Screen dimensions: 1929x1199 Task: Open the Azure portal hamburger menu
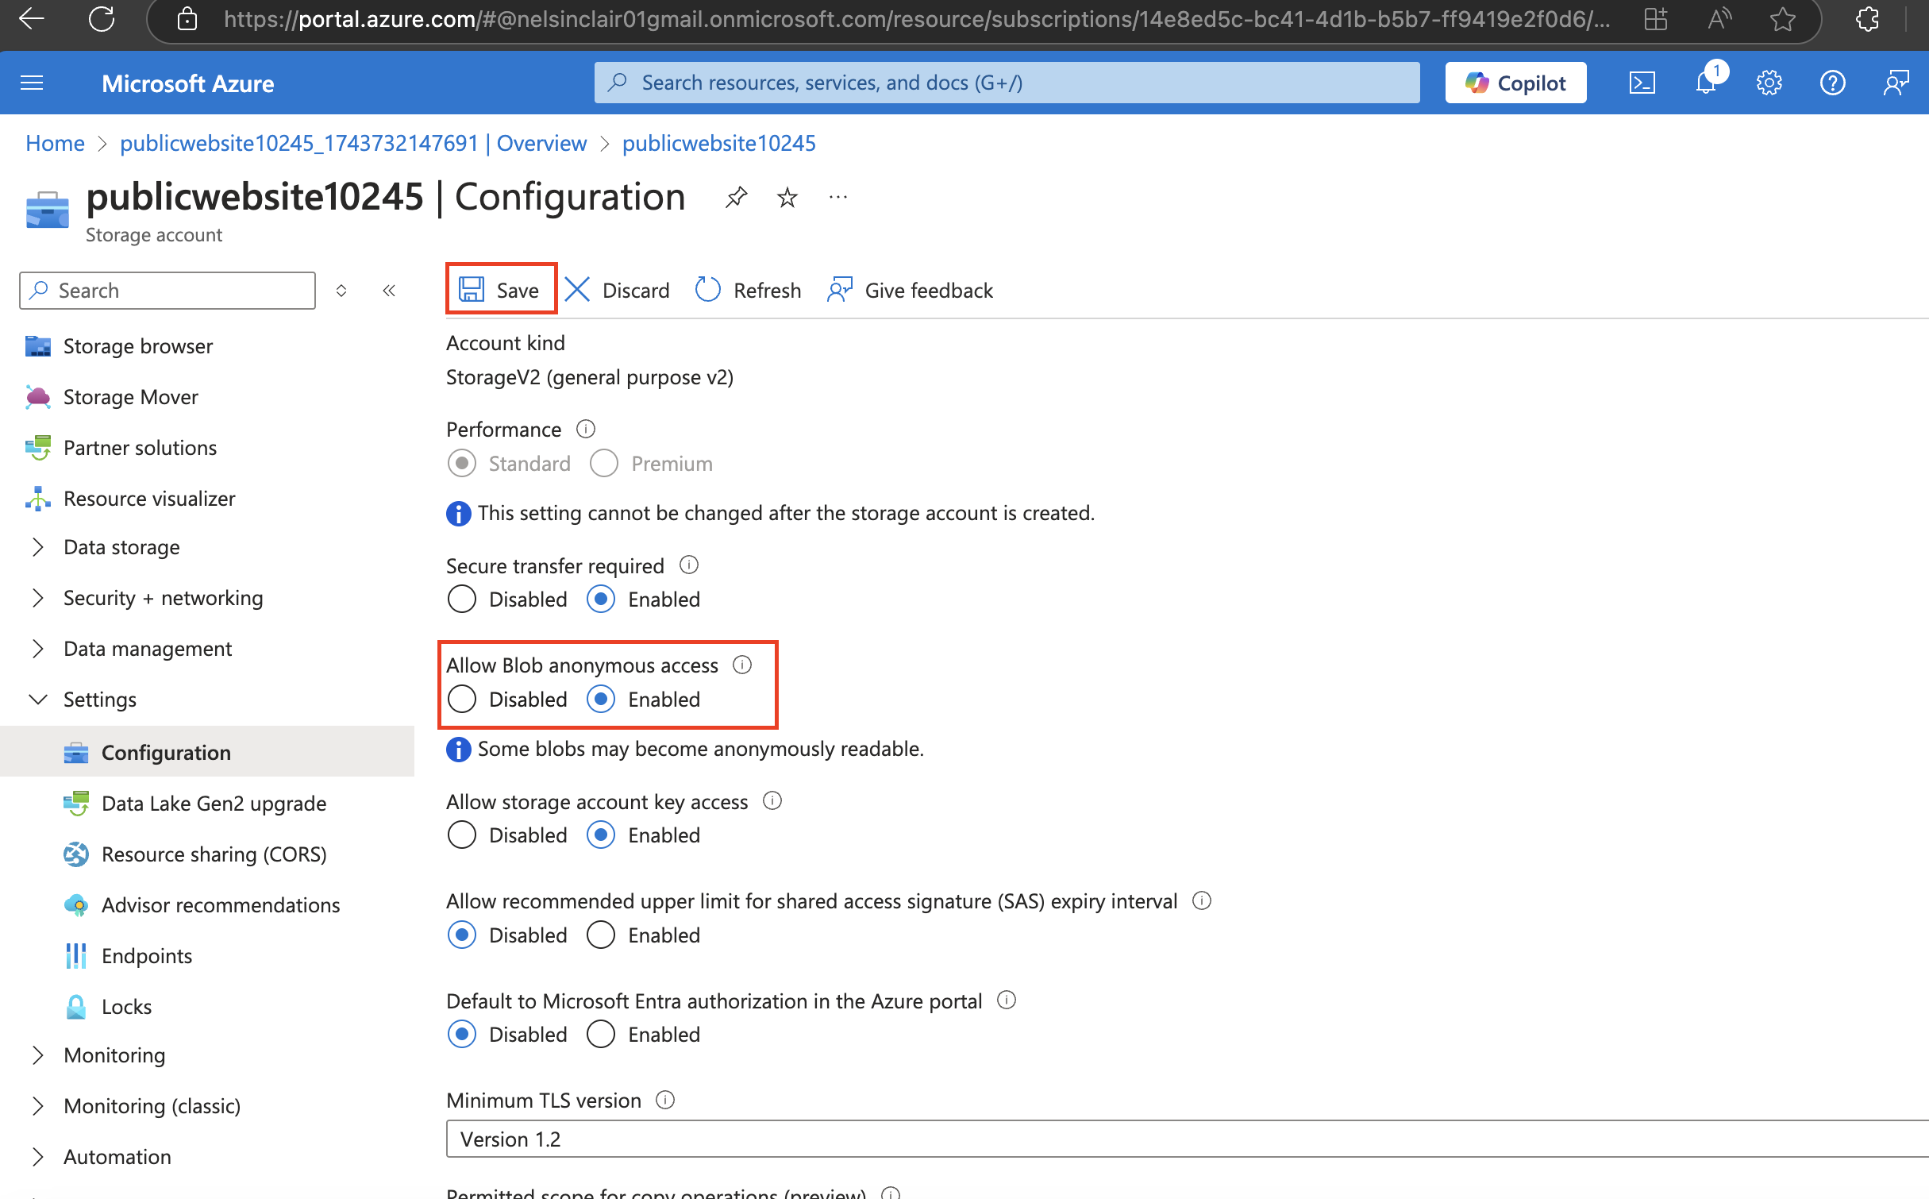[32, 83]
